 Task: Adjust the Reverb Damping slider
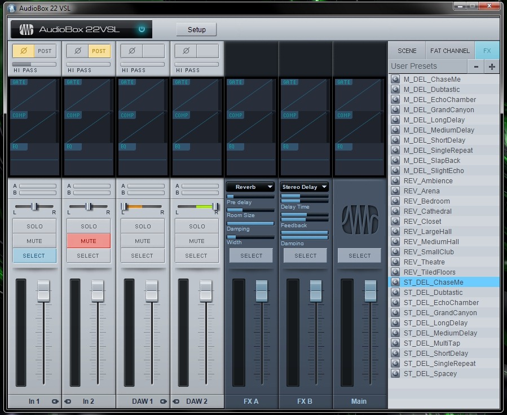click(250, 223)
